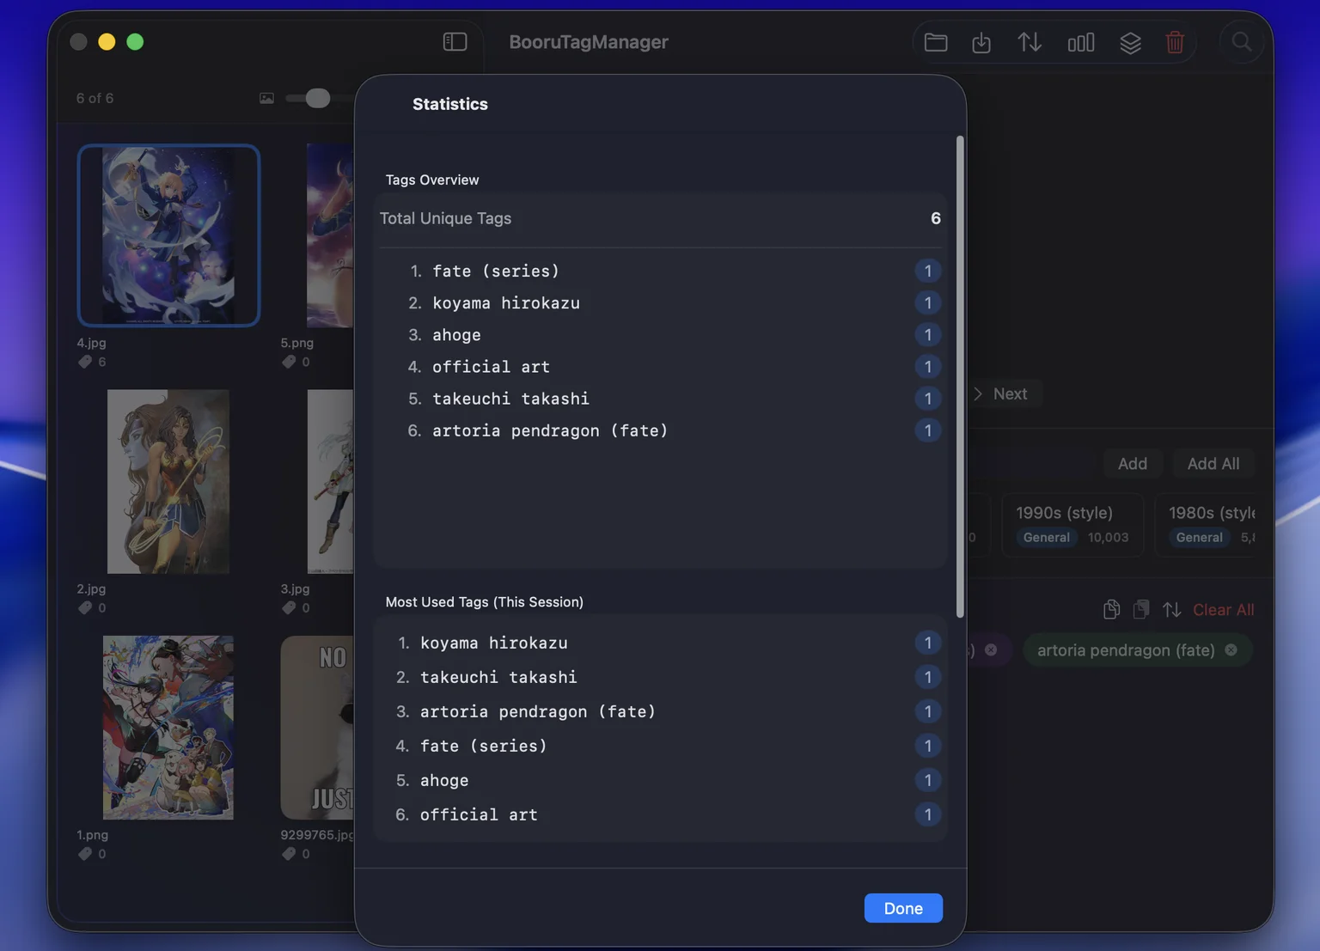This screenshot has height=951, width=1320.
Task: Select the 2.jpg thumbnail
Action: coord(168,481)
